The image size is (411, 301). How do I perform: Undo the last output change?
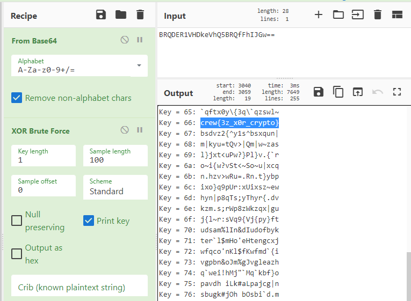click(378, 92)
